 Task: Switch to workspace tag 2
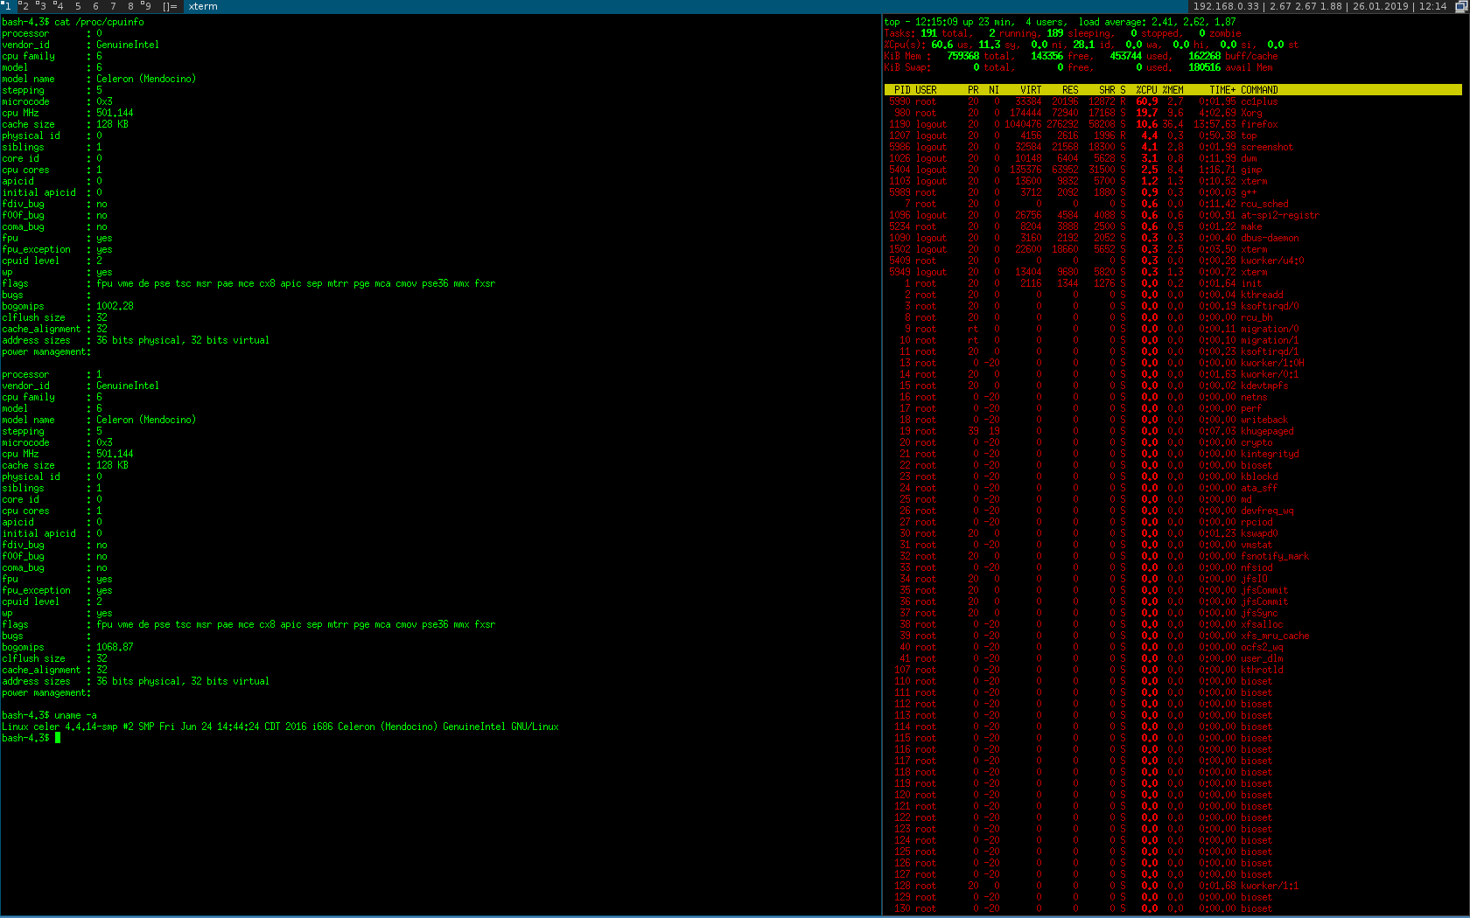[24, 6]
